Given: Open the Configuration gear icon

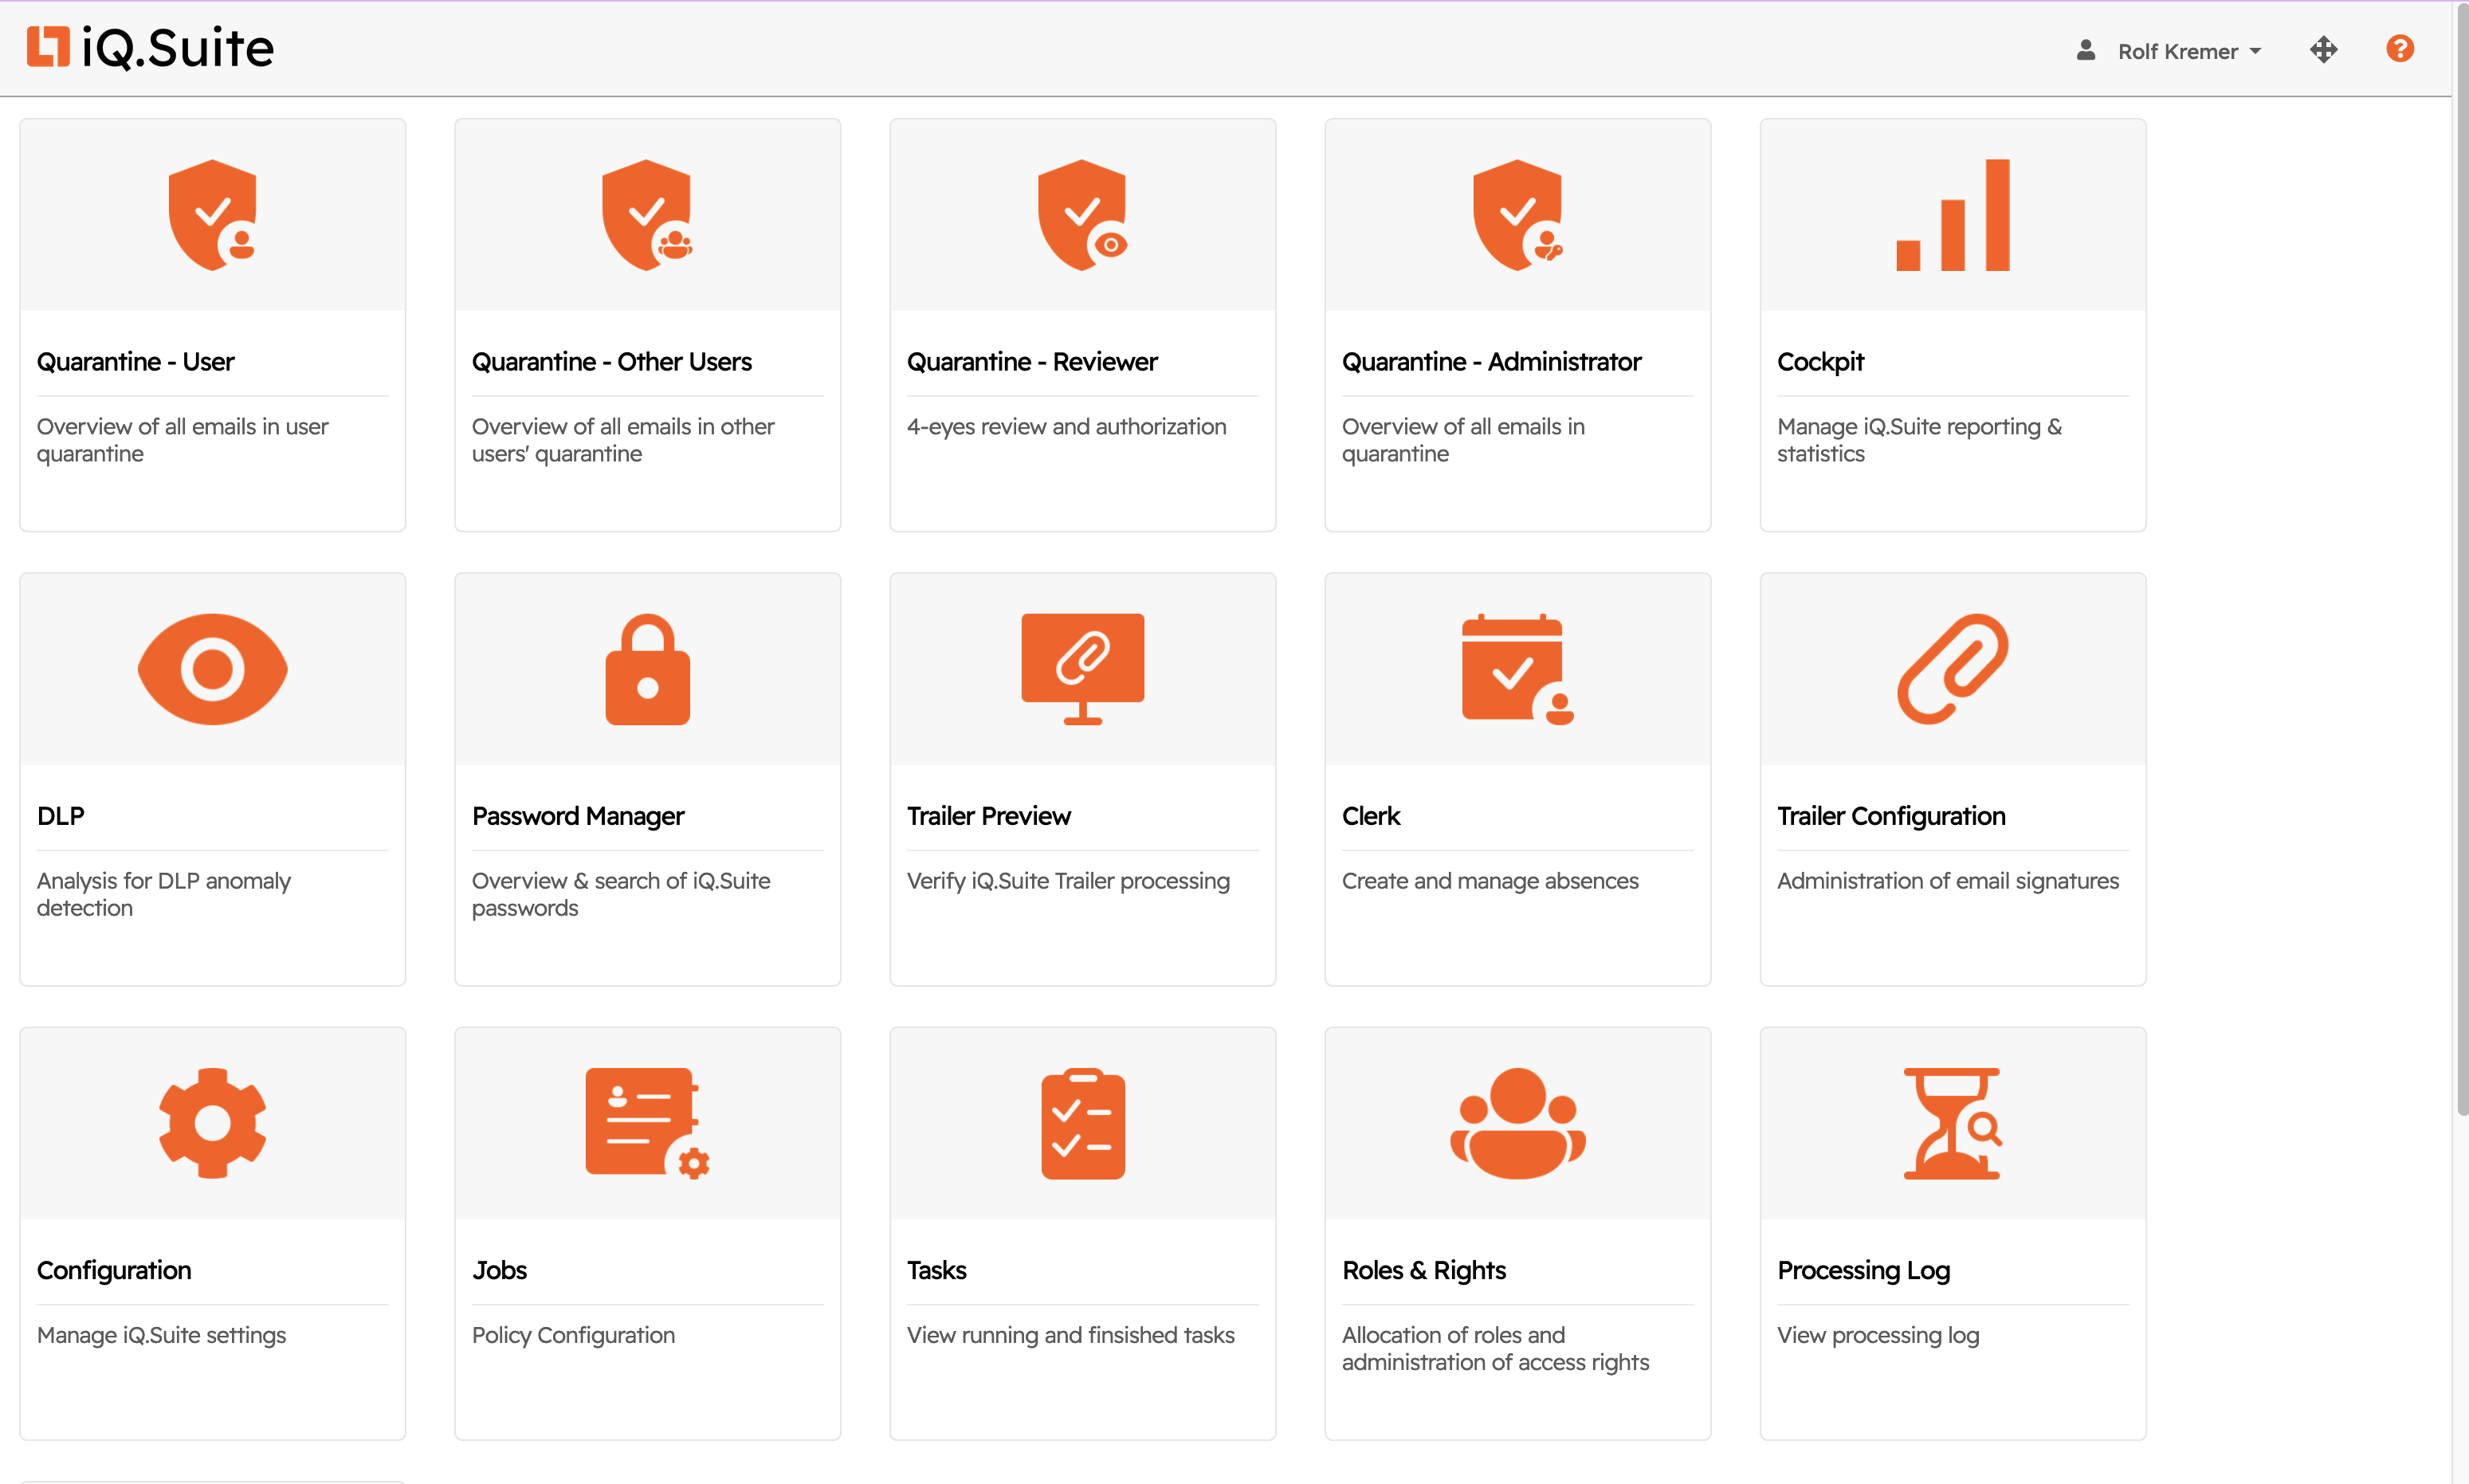Looking at the screenshot, I should (x=212, y=1123).
